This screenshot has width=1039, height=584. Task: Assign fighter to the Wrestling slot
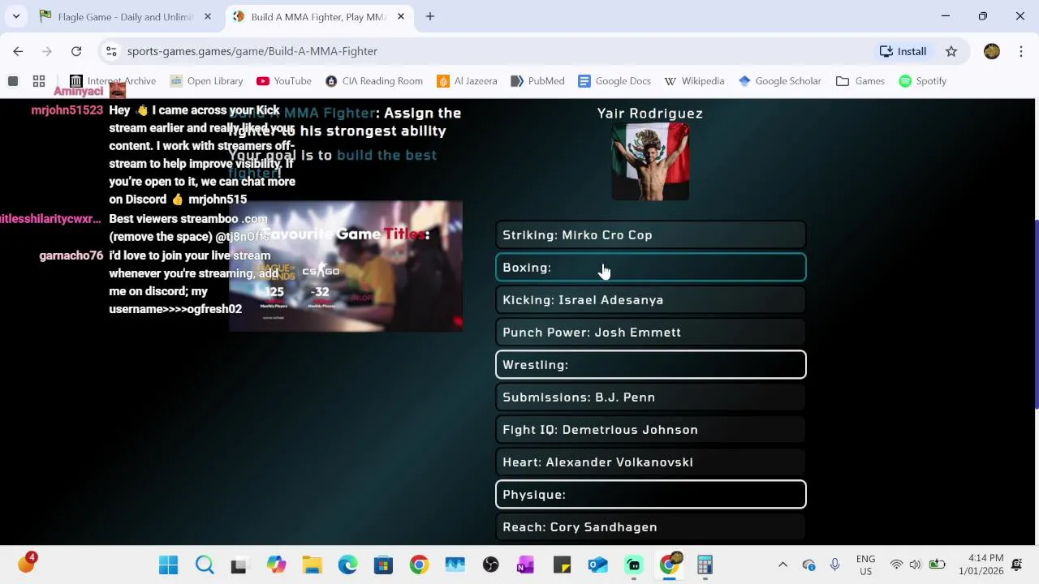(650, 365)
